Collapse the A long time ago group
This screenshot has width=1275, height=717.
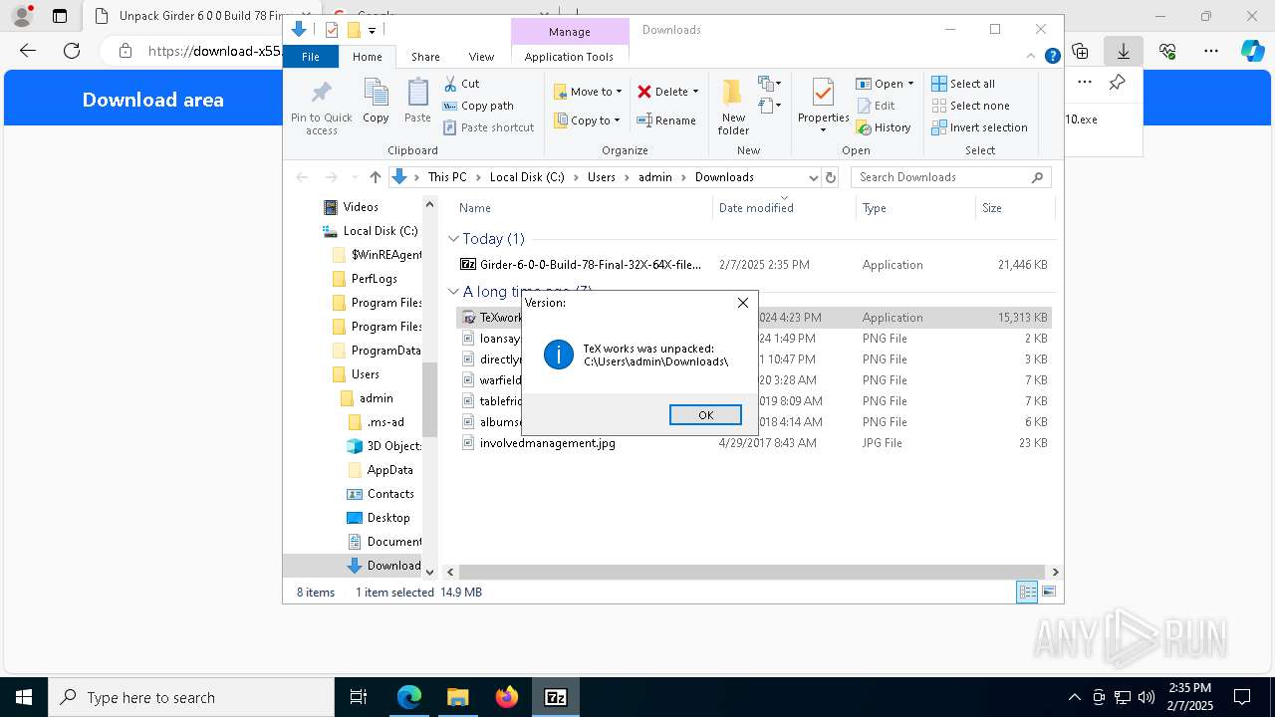[x=453, y=292]
